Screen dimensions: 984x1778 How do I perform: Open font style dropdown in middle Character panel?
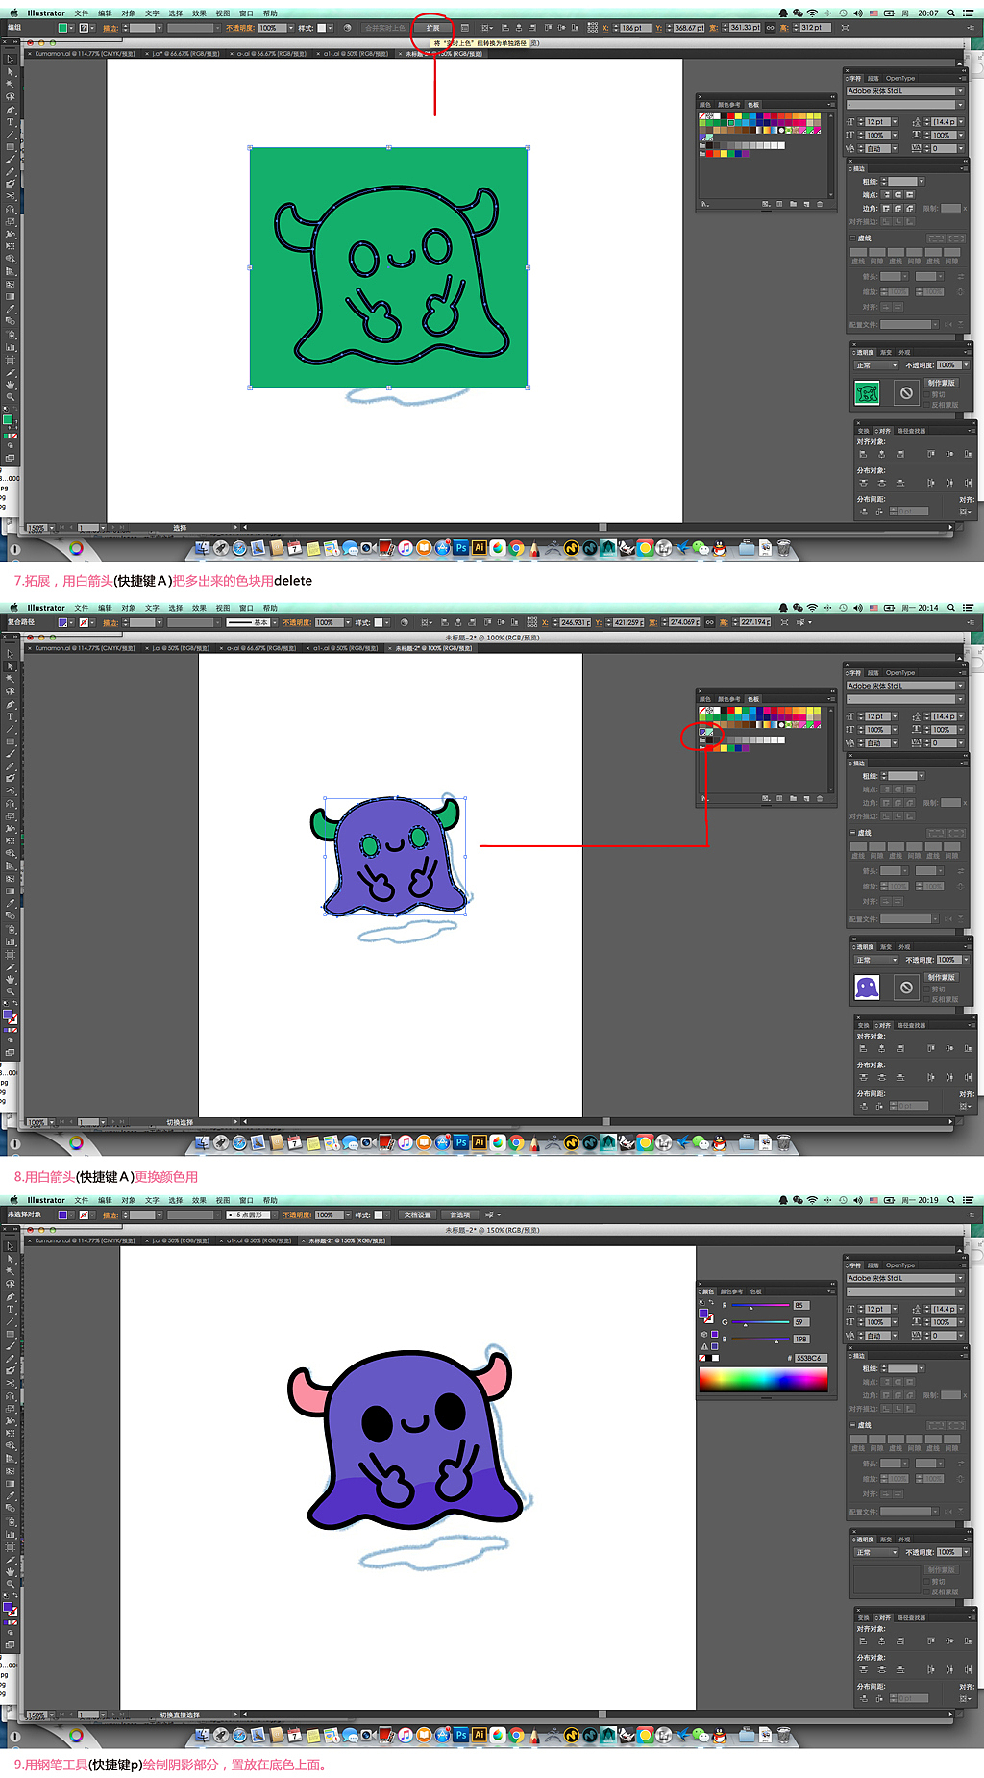point(960,699)
